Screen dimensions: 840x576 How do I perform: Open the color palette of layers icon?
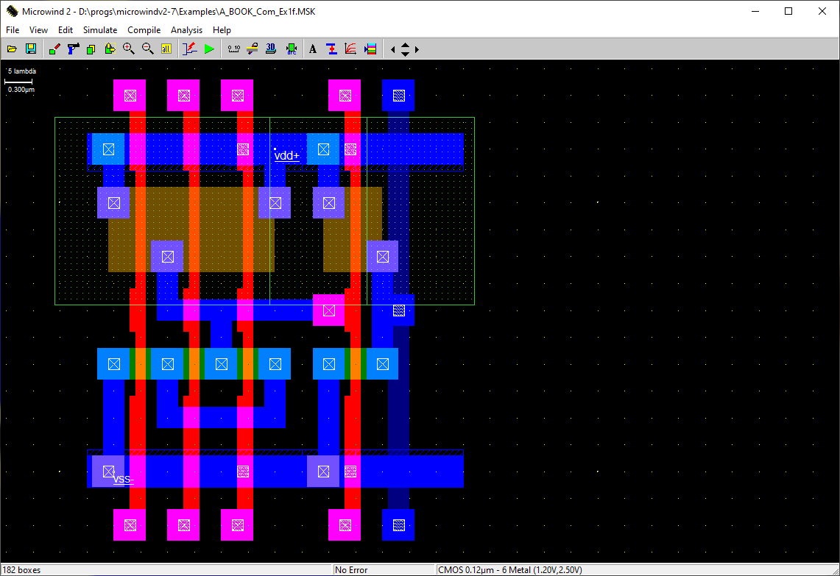370,49
